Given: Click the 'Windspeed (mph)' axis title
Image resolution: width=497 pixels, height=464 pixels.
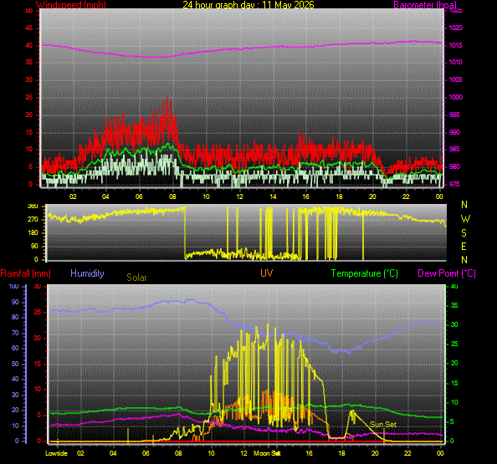Looking at the screenshot, I should click(70, 5).
